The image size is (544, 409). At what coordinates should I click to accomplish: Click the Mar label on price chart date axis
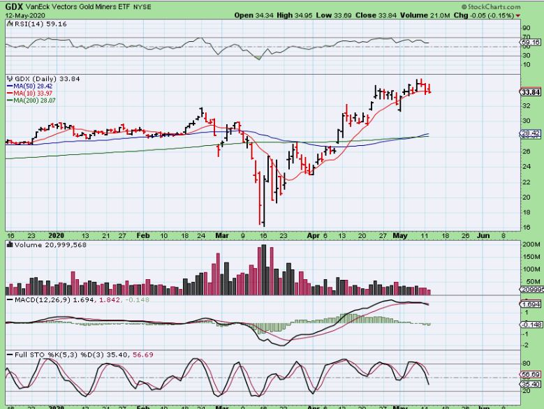[x=222, y=235]
